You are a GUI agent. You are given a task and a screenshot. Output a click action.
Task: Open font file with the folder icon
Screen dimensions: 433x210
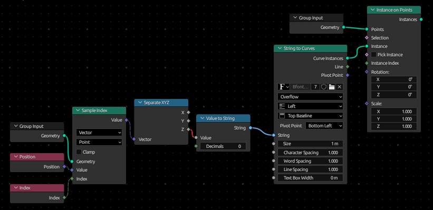click(x=332, y=87)
